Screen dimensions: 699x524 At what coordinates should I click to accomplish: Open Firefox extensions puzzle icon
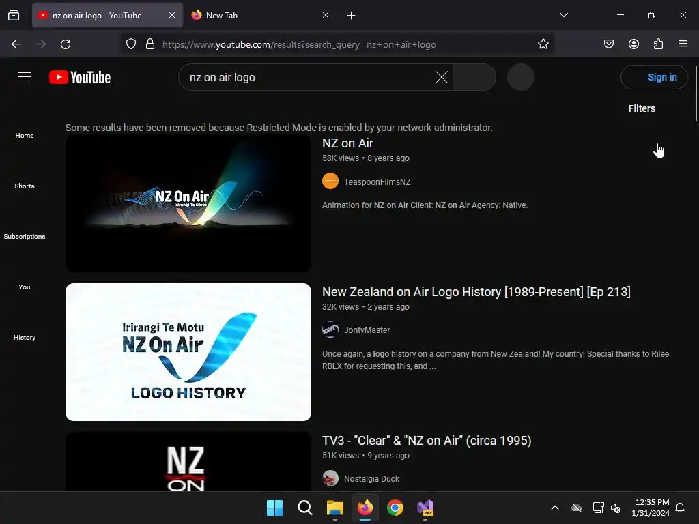pos(658,44)
